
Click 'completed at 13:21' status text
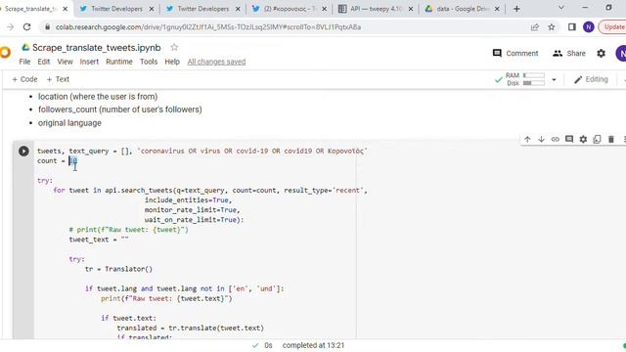(313, 345)
